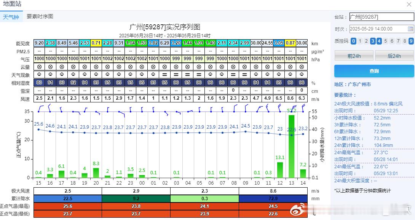Click occurrence time 05/28 14:01
The width and height of the screenshot is (415, 220).
pyautogui.click(x=386, y=159)
